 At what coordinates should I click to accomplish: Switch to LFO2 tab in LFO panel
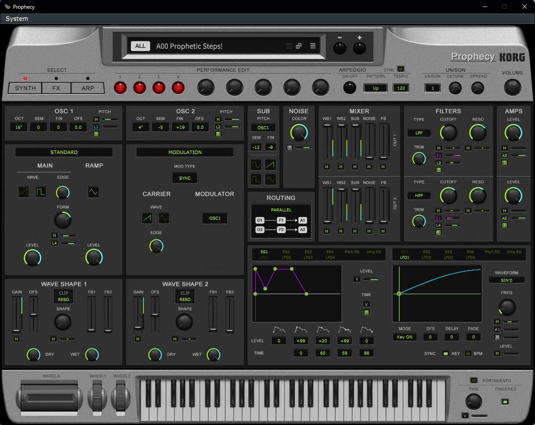click(427, 258)
